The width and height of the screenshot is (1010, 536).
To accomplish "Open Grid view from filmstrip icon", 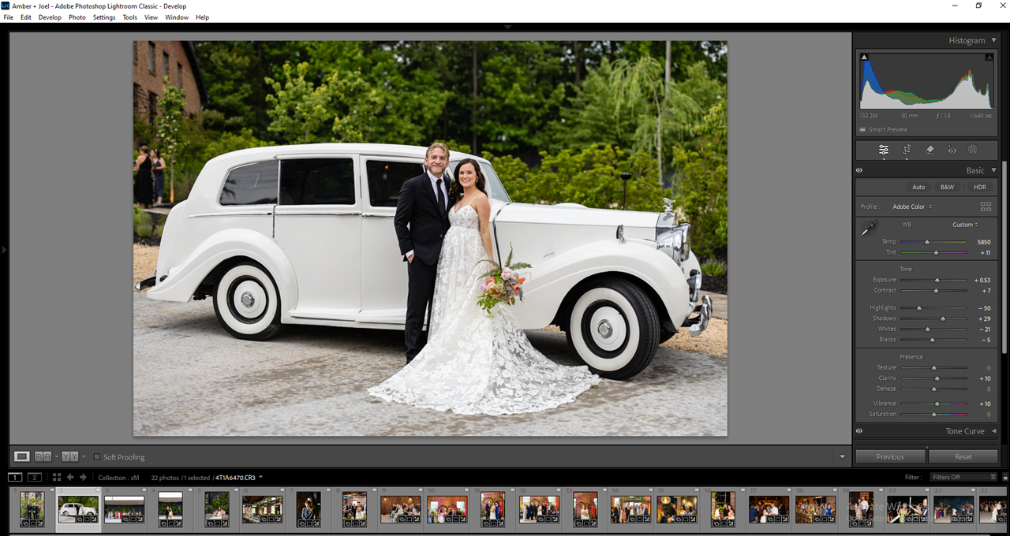I will 57,478.
